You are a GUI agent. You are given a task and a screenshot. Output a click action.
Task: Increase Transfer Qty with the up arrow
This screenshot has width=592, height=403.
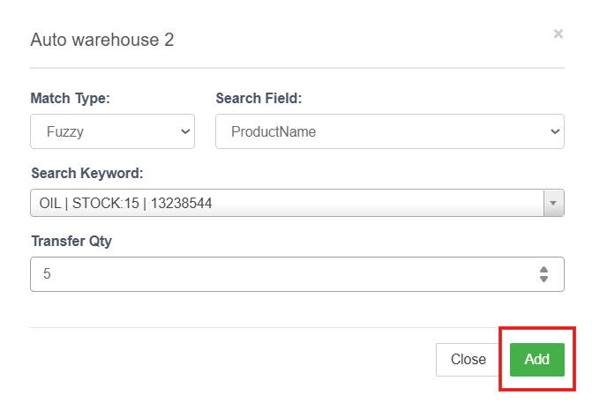(x=543, y=269)
